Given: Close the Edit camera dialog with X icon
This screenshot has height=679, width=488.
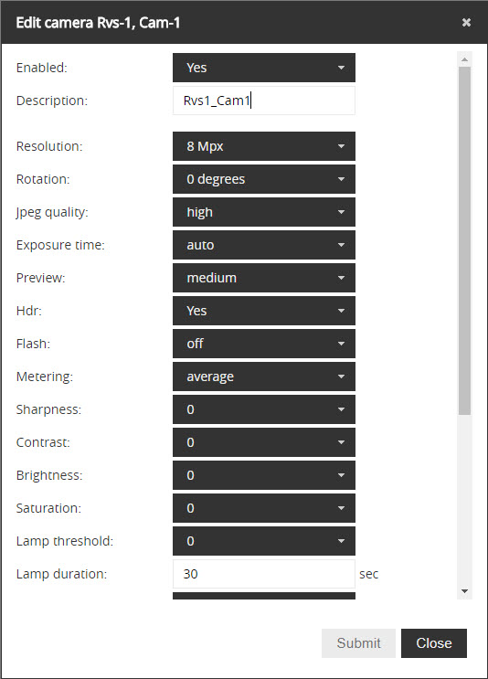Looking at the screenshot, I should point(466,23).
